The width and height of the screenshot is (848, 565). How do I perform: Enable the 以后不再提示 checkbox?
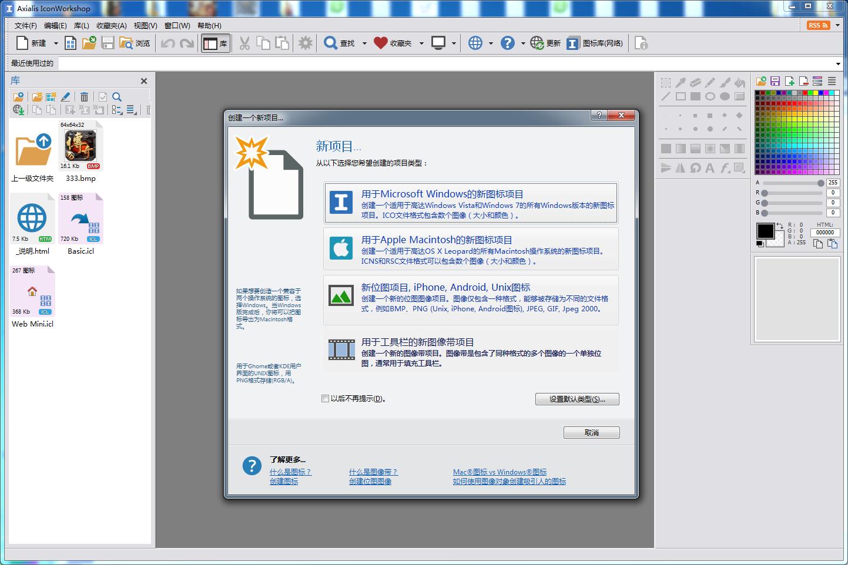tap(325, 399)
